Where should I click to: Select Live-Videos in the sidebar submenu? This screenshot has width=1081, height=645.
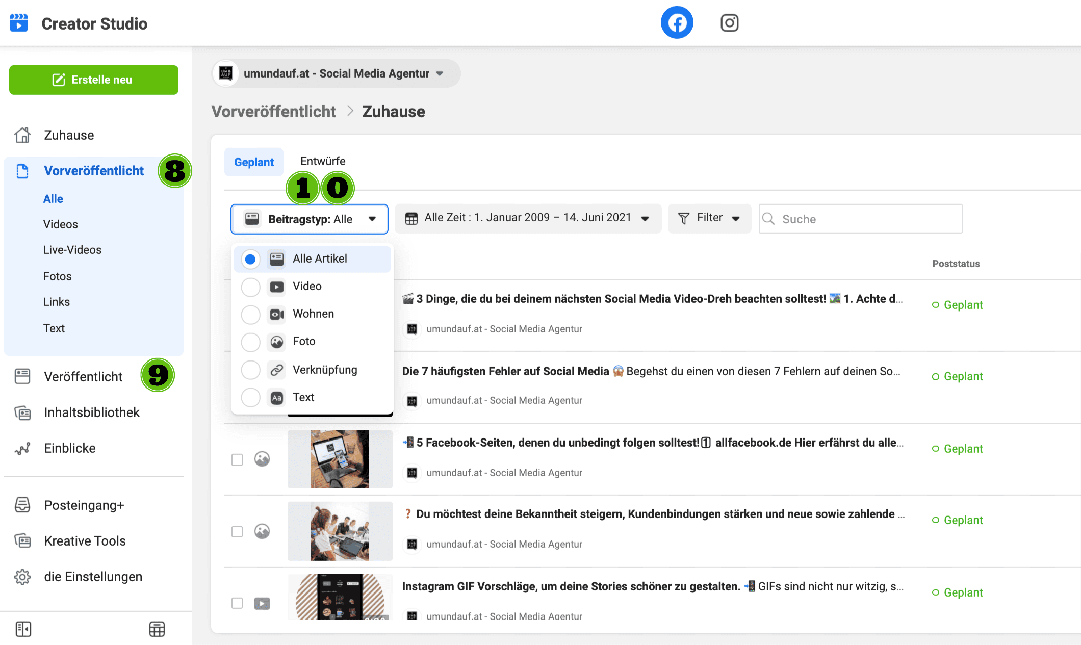click(72, 250)
